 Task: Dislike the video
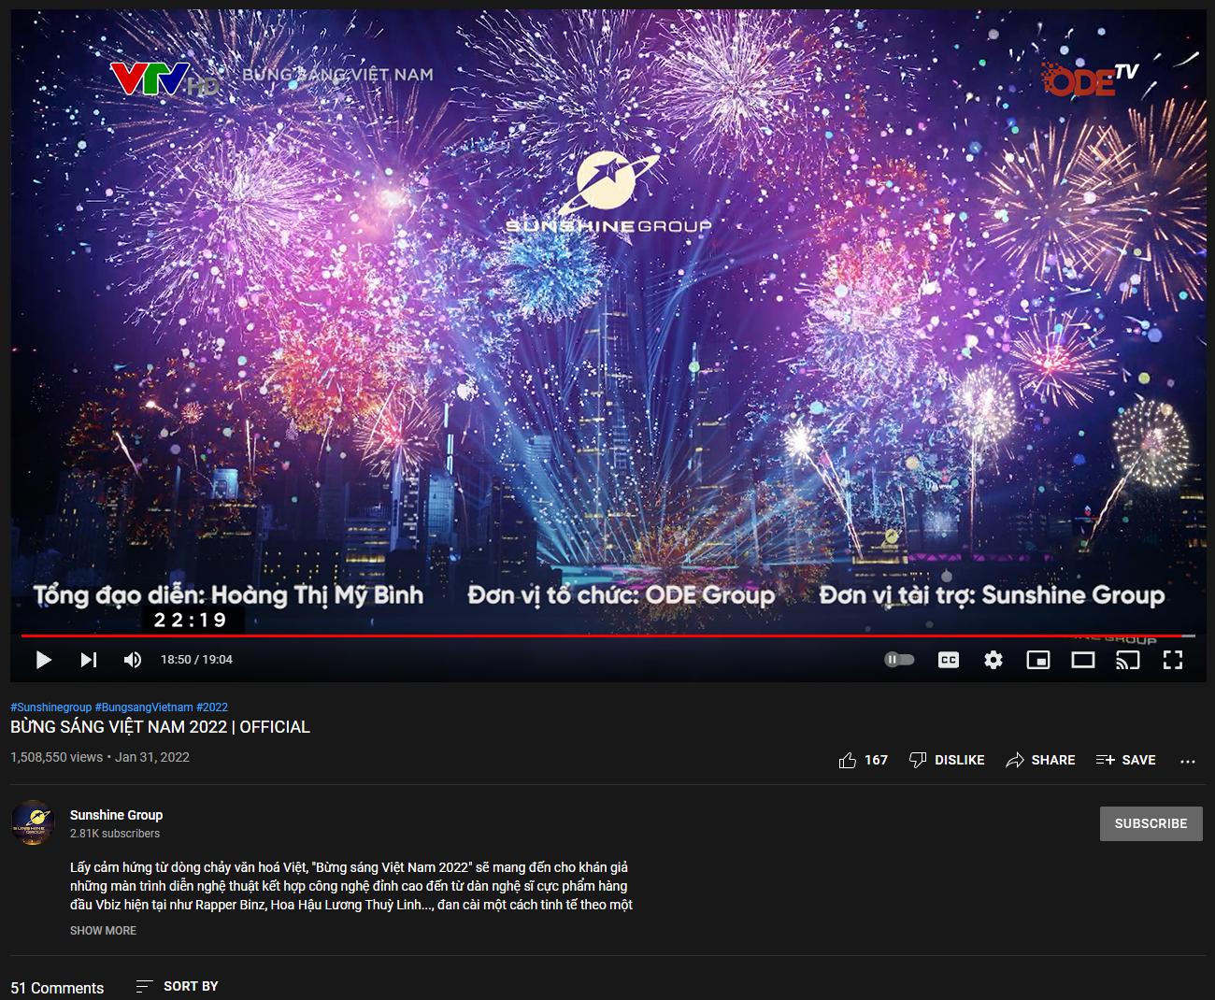947,761
